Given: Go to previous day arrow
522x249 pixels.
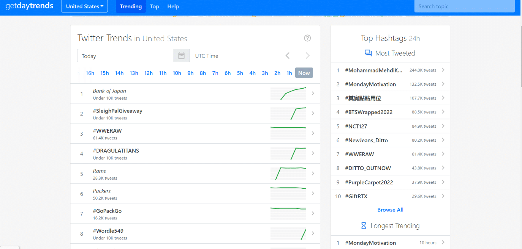Looking at the screenshot, I should (288, 56).
